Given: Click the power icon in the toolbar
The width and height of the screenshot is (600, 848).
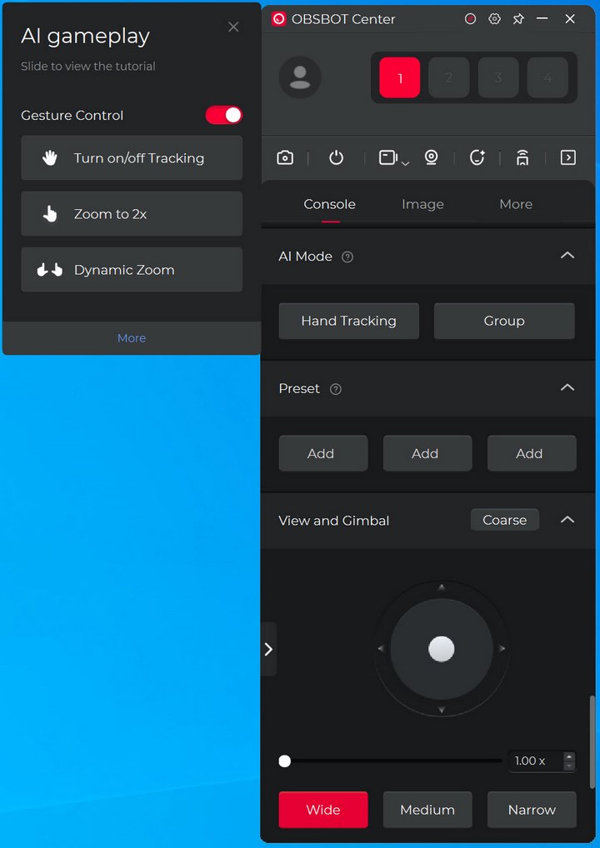Looking at the screenshot, I should [336, 157].
